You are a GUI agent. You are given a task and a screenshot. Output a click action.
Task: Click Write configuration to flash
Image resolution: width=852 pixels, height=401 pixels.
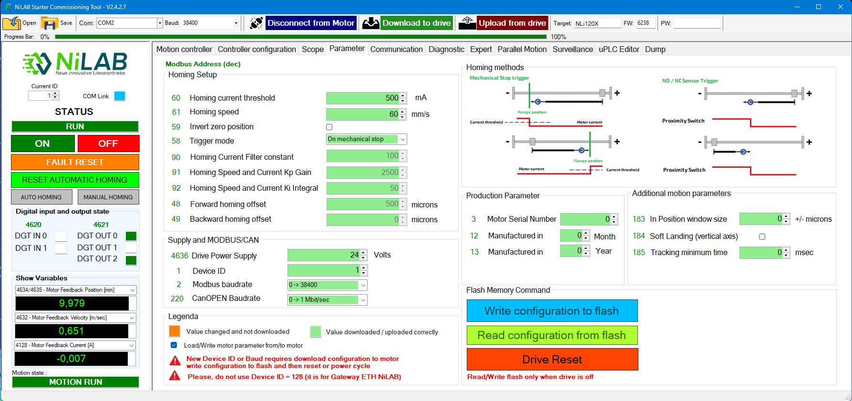point(552,311)
